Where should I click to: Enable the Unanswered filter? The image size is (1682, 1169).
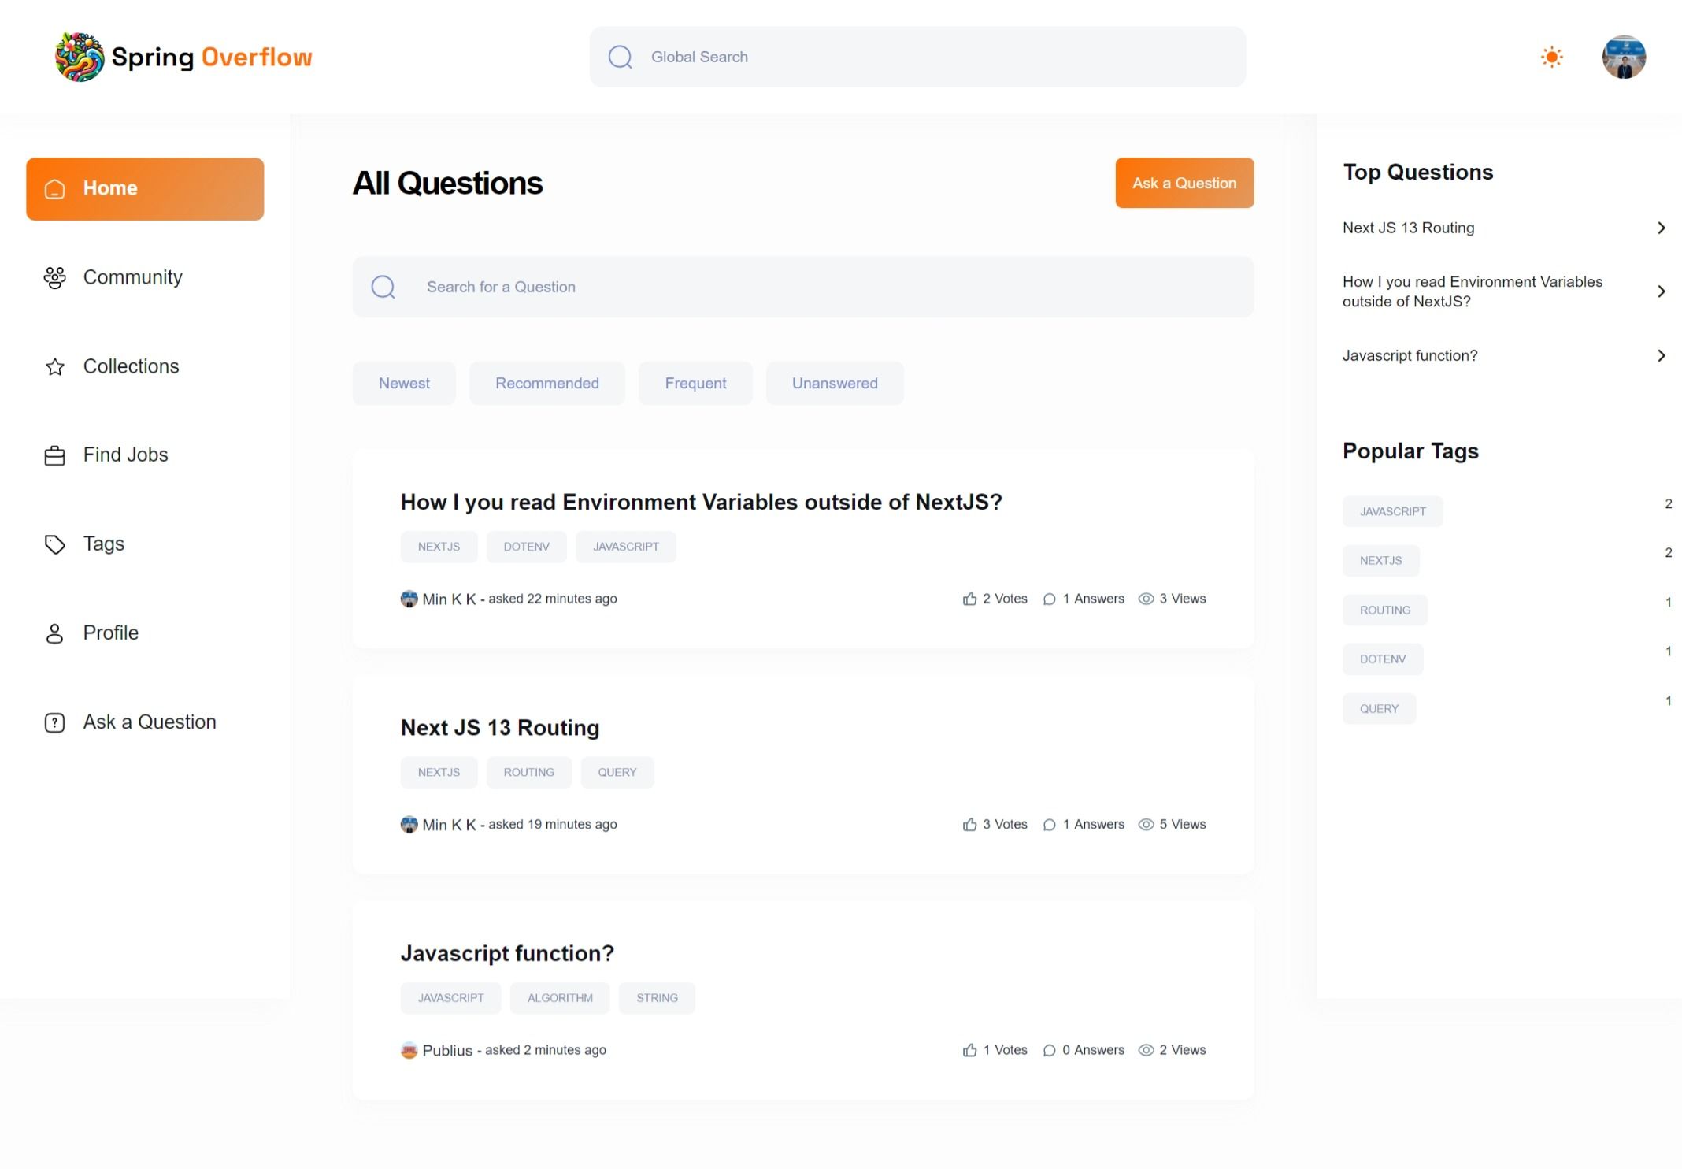[834, 384]
